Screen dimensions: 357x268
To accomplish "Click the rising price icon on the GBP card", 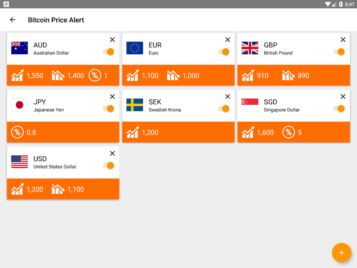I will [x=248, y=75].
